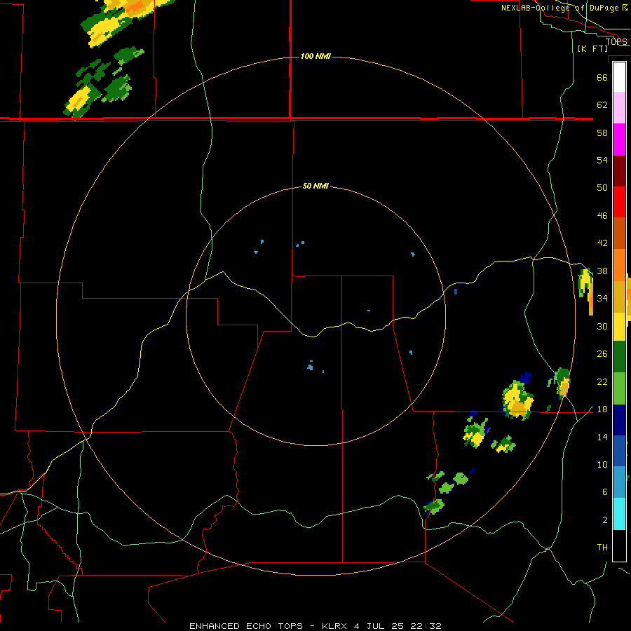631x631 pixels.
Task: Click legend value "26"
Action: (602, 354)
